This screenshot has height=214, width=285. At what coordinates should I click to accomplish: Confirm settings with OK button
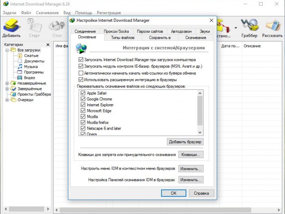pyautogui.click(x=173, y=193)
